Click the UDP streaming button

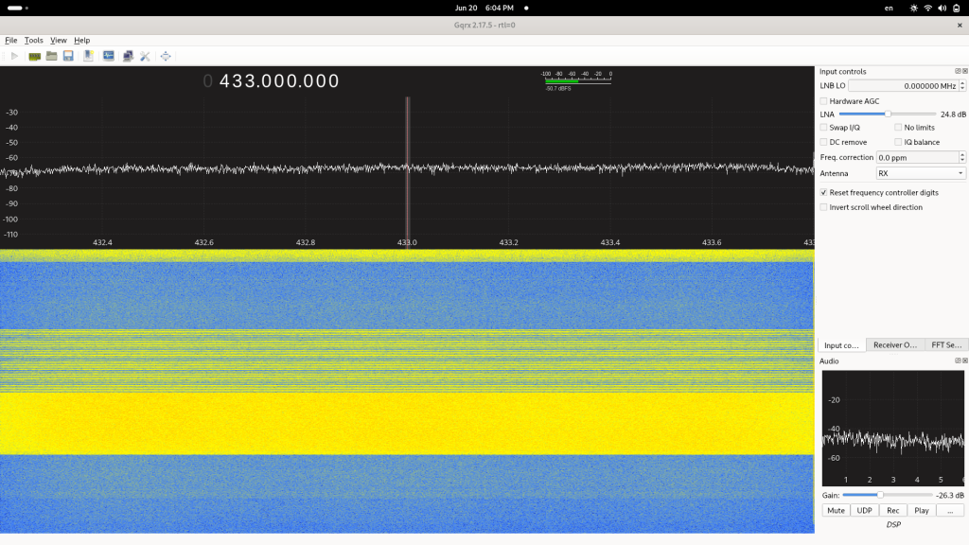tap(864, 510)
